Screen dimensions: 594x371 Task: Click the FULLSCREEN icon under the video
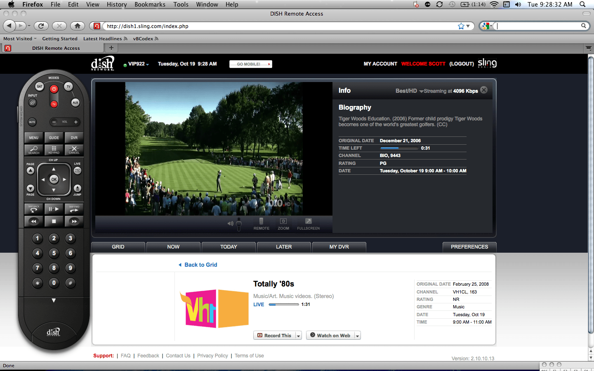[309, 224]
